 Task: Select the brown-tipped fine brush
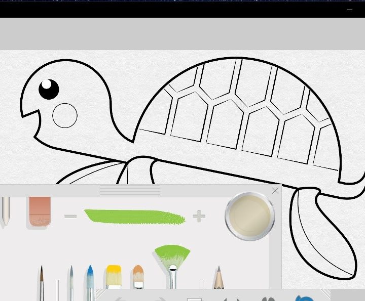42,283
